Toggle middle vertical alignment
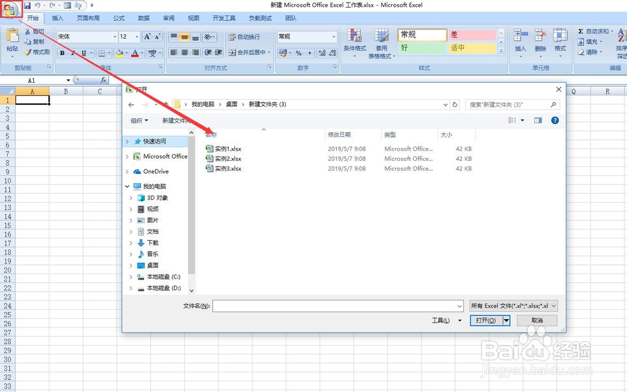Screen dimensions: 627x392 (184, 37)
